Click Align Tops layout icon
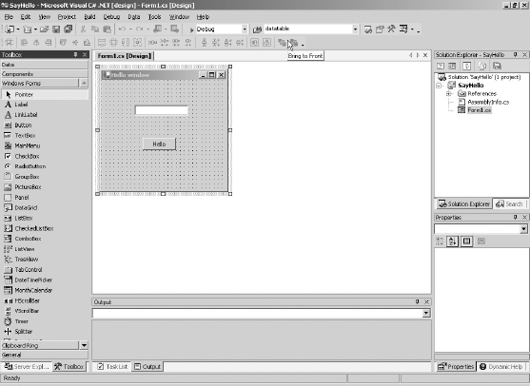This screenshot has width=530, height=386. coord(63,43)
